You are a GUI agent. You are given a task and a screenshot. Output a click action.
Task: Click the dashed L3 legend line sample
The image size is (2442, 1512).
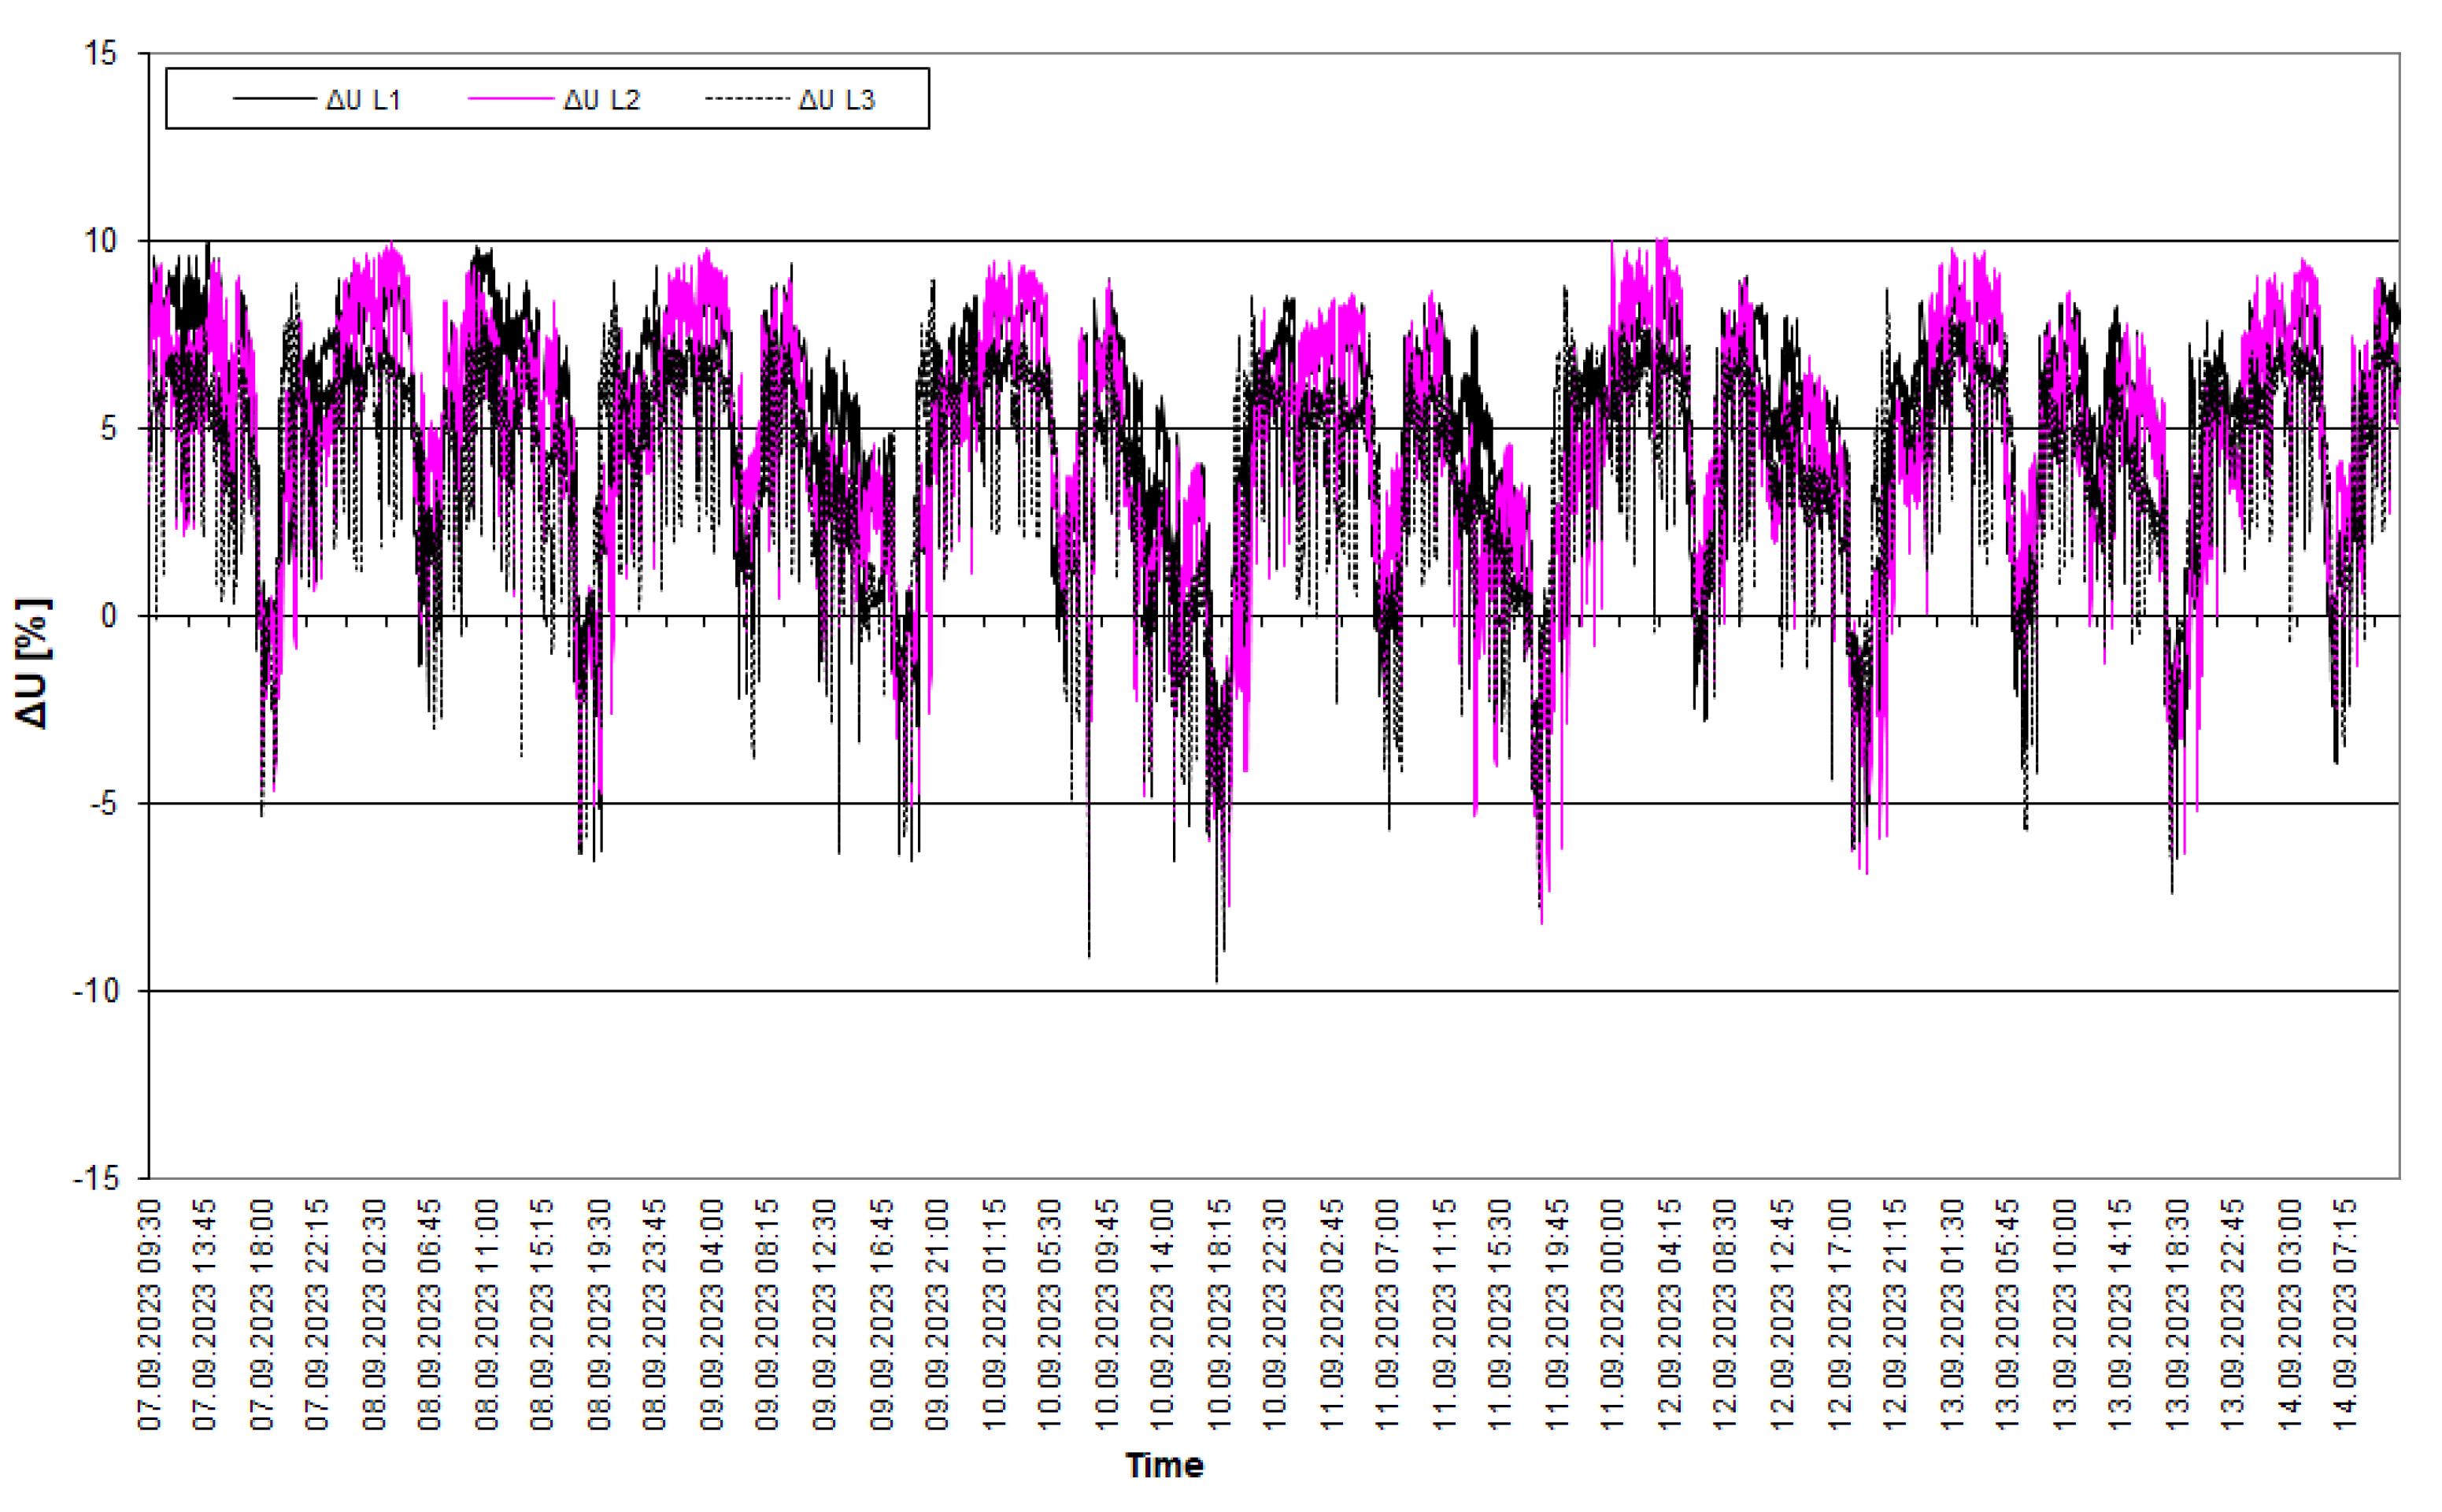747,99
